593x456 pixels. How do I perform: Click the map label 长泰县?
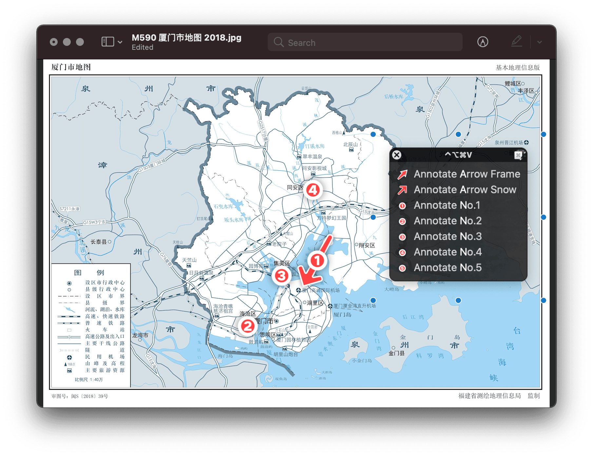tap(99, 242)
